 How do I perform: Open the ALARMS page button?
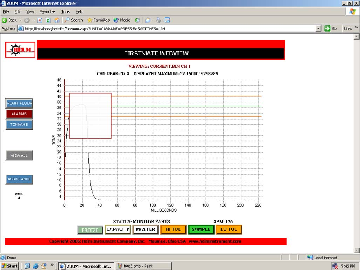19,114
